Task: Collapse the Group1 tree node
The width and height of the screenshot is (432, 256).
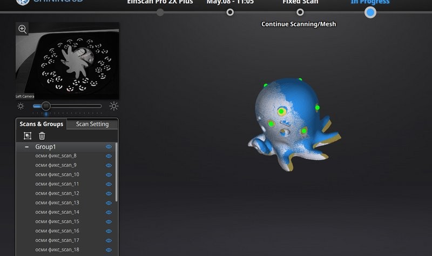Action: click(27, 146)
